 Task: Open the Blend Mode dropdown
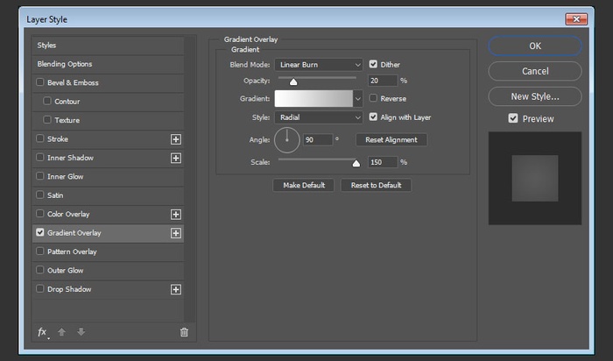pyautogui.click(x=319, y=64)
